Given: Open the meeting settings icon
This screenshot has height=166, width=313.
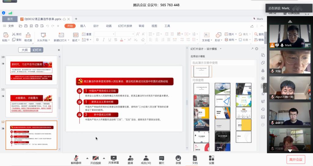Looking at the screenshot, I should pyautogui.click(x=212, y=158).
